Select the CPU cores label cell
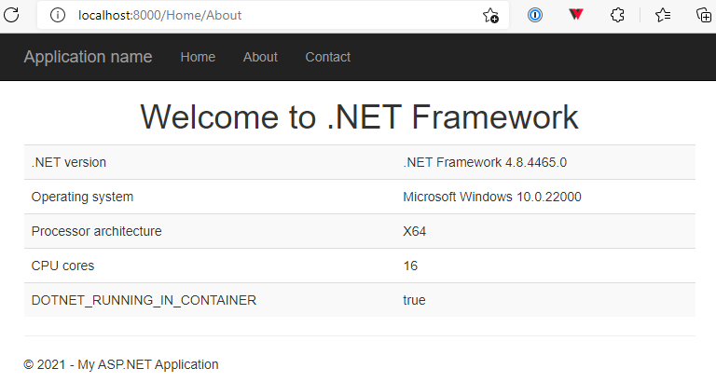This screenshot has height=382, width=716. [x=210, y=266]
